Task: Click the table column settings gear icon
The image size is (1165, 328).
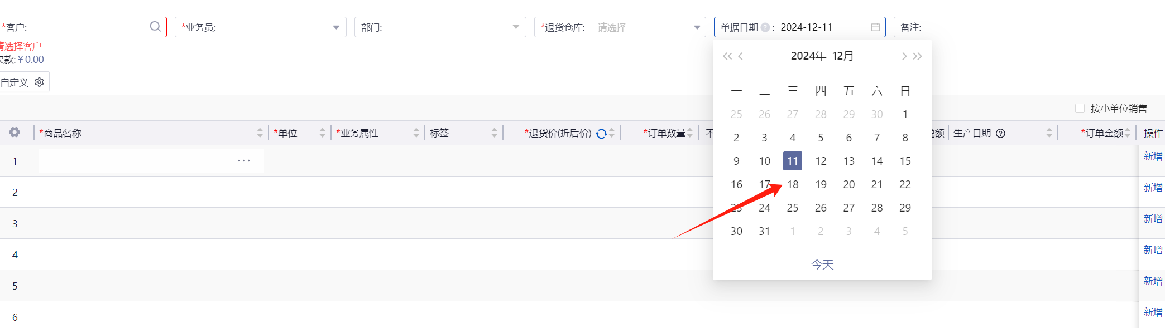Action: pyautogui.click(x=15, y=133)
